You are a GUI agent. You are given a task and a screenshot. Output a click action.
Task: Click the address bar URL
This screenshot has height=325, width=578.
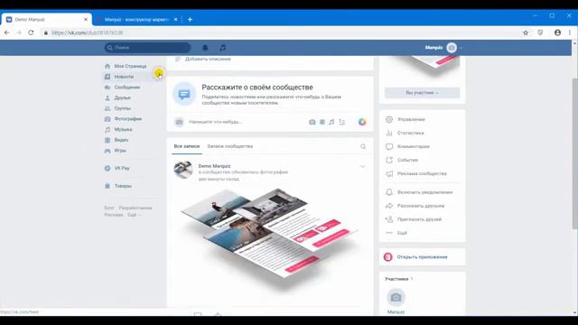pos(88,32)
